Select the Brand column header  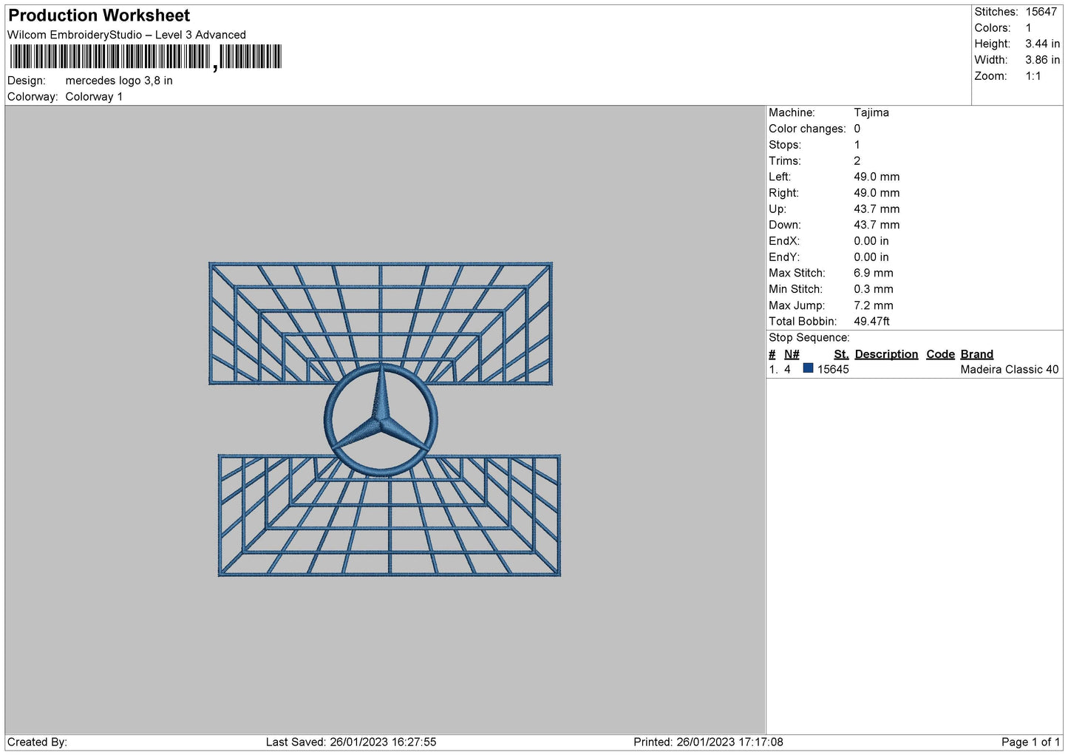976,354
